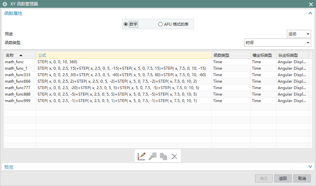Viewport: 316px width, 186px height.
Task: Select the math_func777 row name
Action: [x=17, y=88]
